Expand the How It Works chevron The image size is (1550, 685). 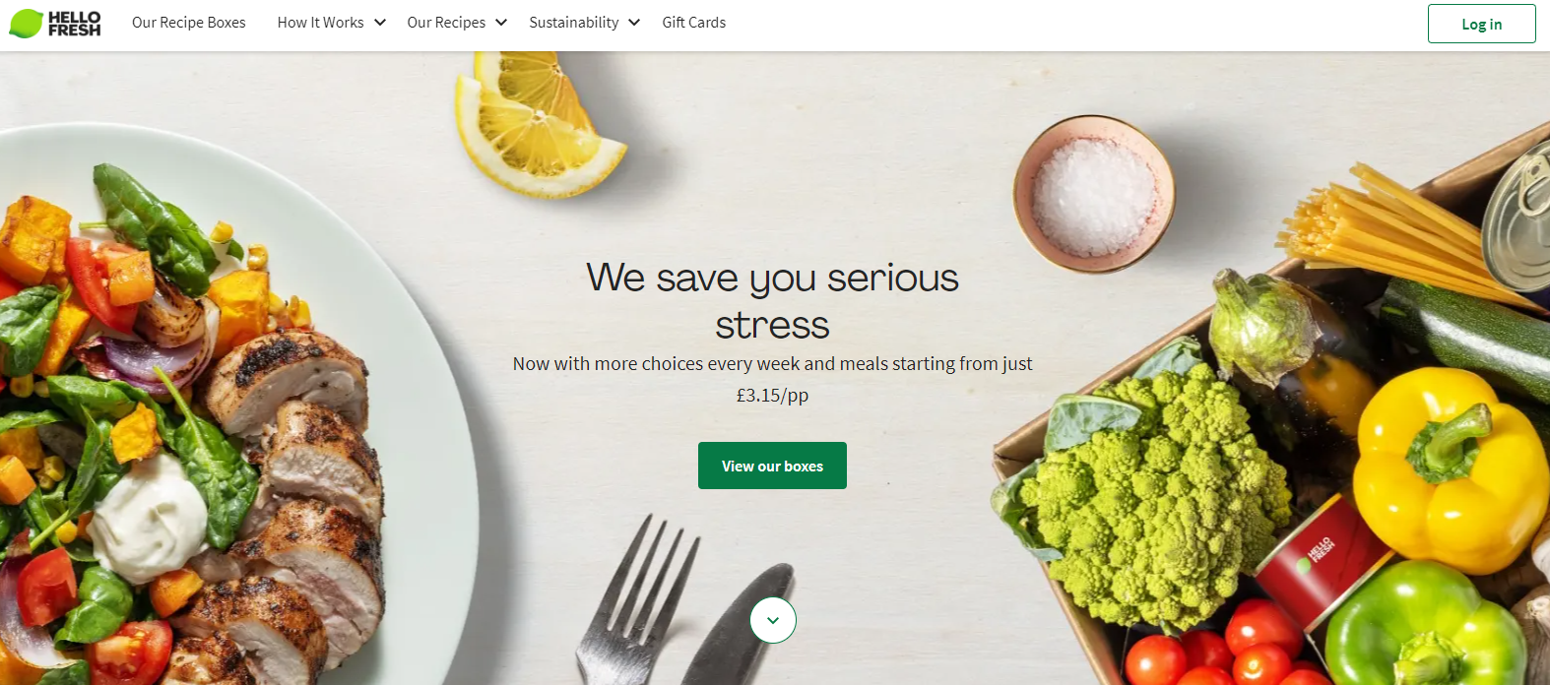380,23
